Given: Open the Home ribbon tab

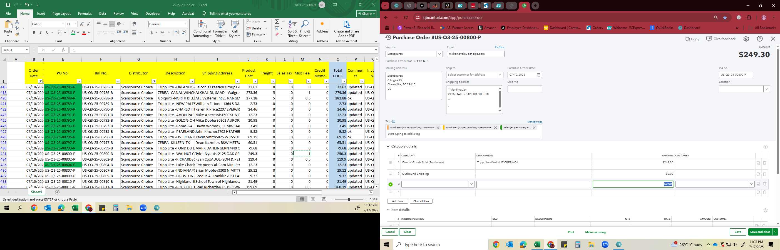Looking at the screenshot, I should click(x=25, y=14).
